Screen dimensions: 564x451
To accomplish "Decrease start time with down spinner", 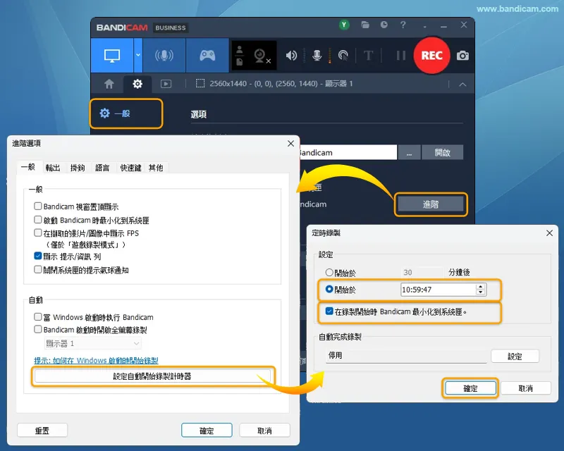I will tap(481, 292).
